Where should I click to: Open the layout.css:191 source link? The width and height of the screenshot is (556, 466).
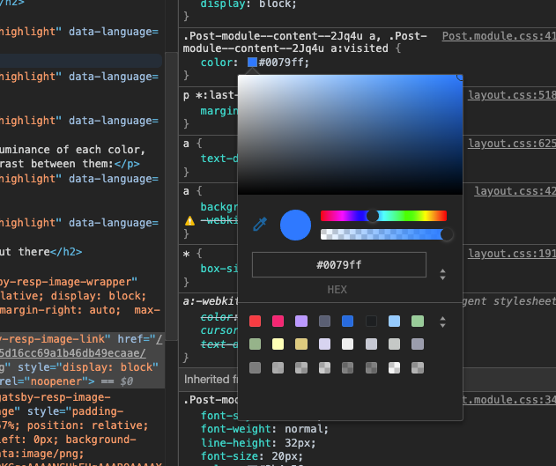point(512,254)
